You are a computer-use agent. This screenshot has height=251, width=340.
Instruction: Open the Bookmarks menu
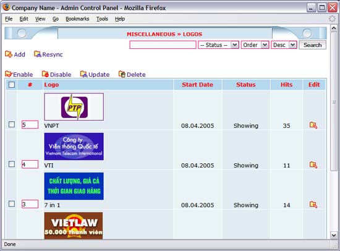(x=77, y=19)
